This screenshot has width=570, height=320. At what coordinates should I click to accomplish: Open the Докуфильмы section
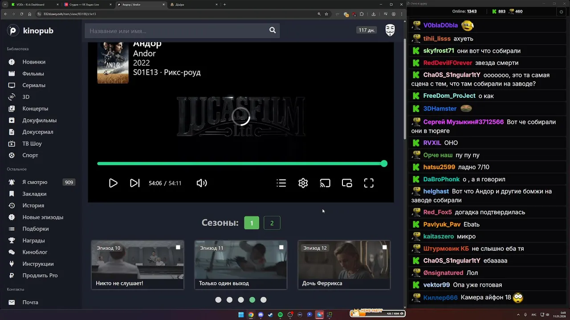[x=39, y=120]
